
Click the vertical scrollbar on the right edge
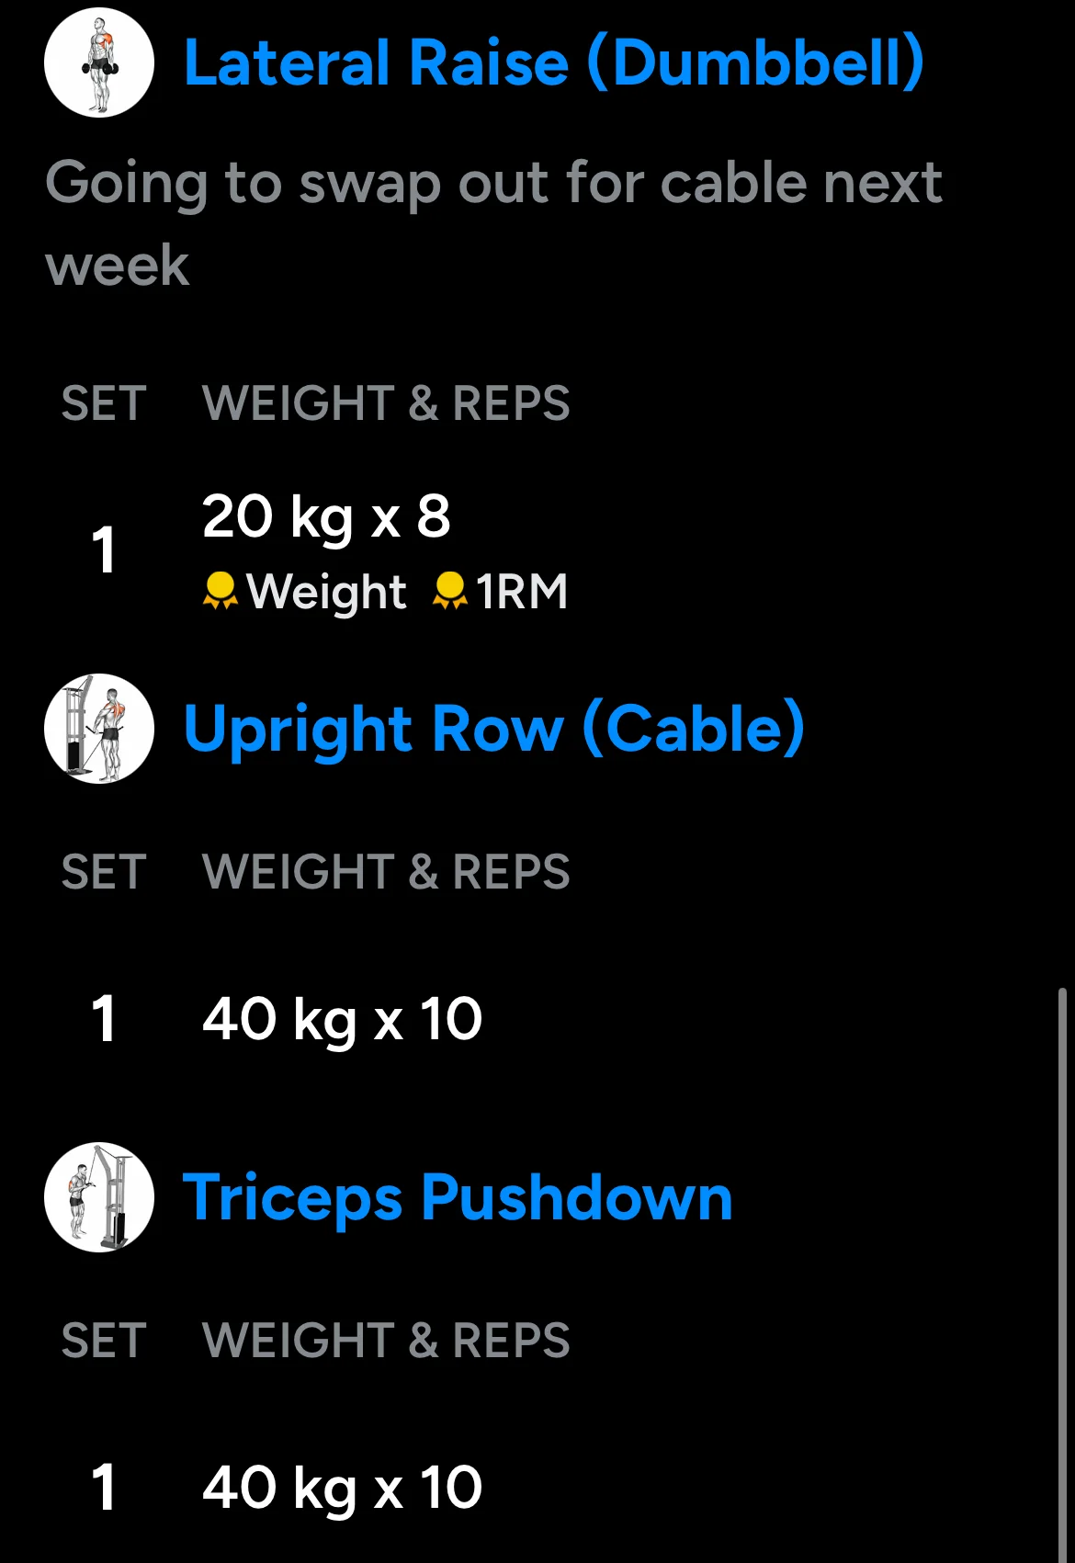[x=1063, y=1268]
